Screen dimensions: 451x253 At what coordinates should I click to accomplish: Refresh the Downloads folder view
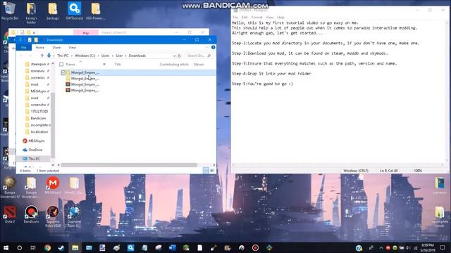180,56
